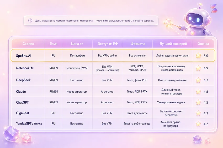Click the price disclaimer notice banner
Image resolution: width=223 pixels, height=148 pixels.
[91, 21]
